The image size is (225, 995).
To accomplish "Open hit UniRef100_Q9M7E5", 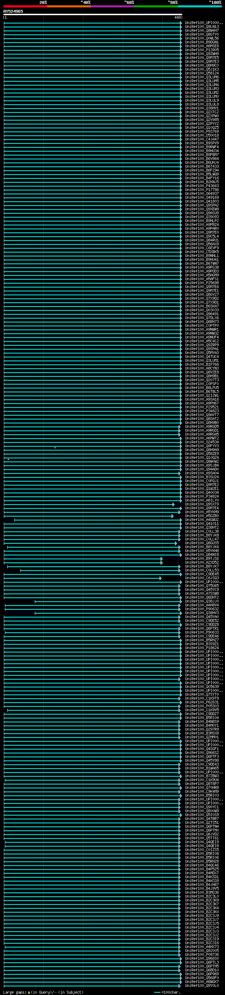I will [202, 58].
